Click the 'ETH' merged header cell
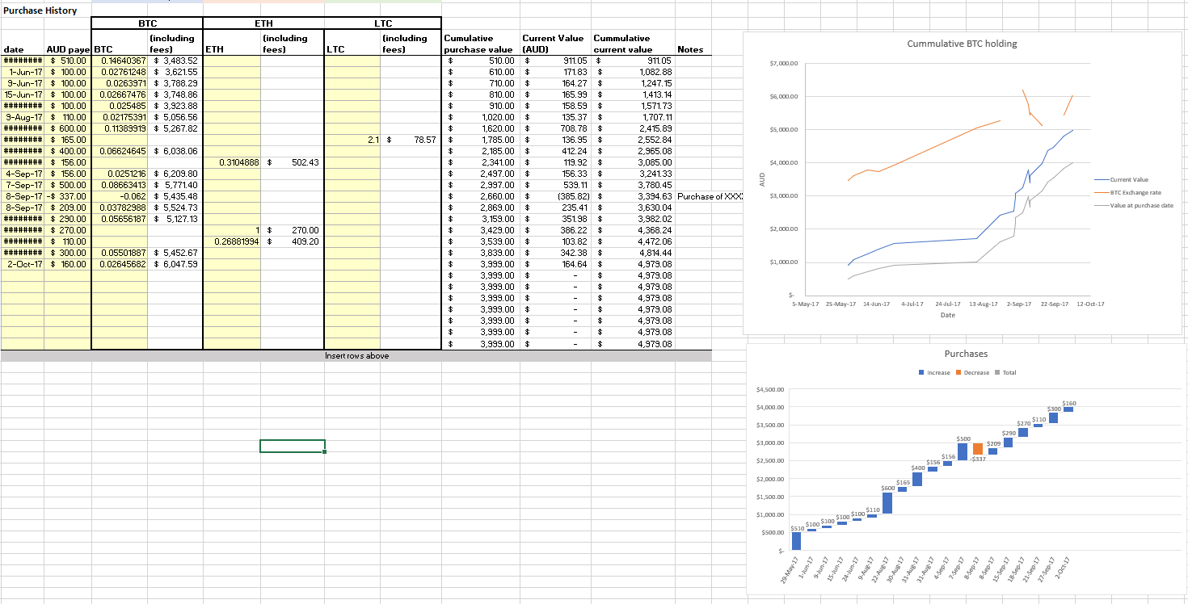 click(263, 23)
